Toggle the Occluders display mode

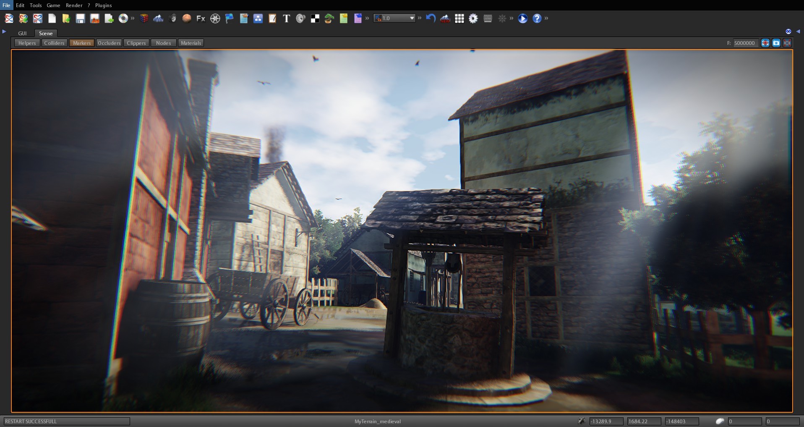[109, 42]
